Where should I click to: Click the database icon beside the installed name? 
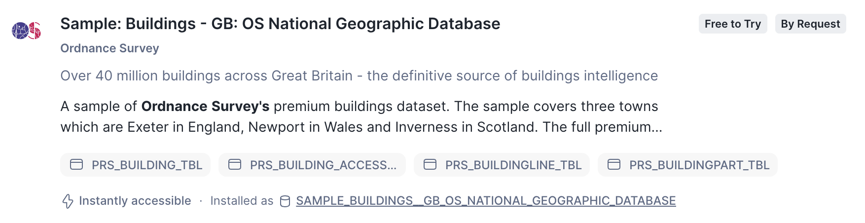pos(285,201)
